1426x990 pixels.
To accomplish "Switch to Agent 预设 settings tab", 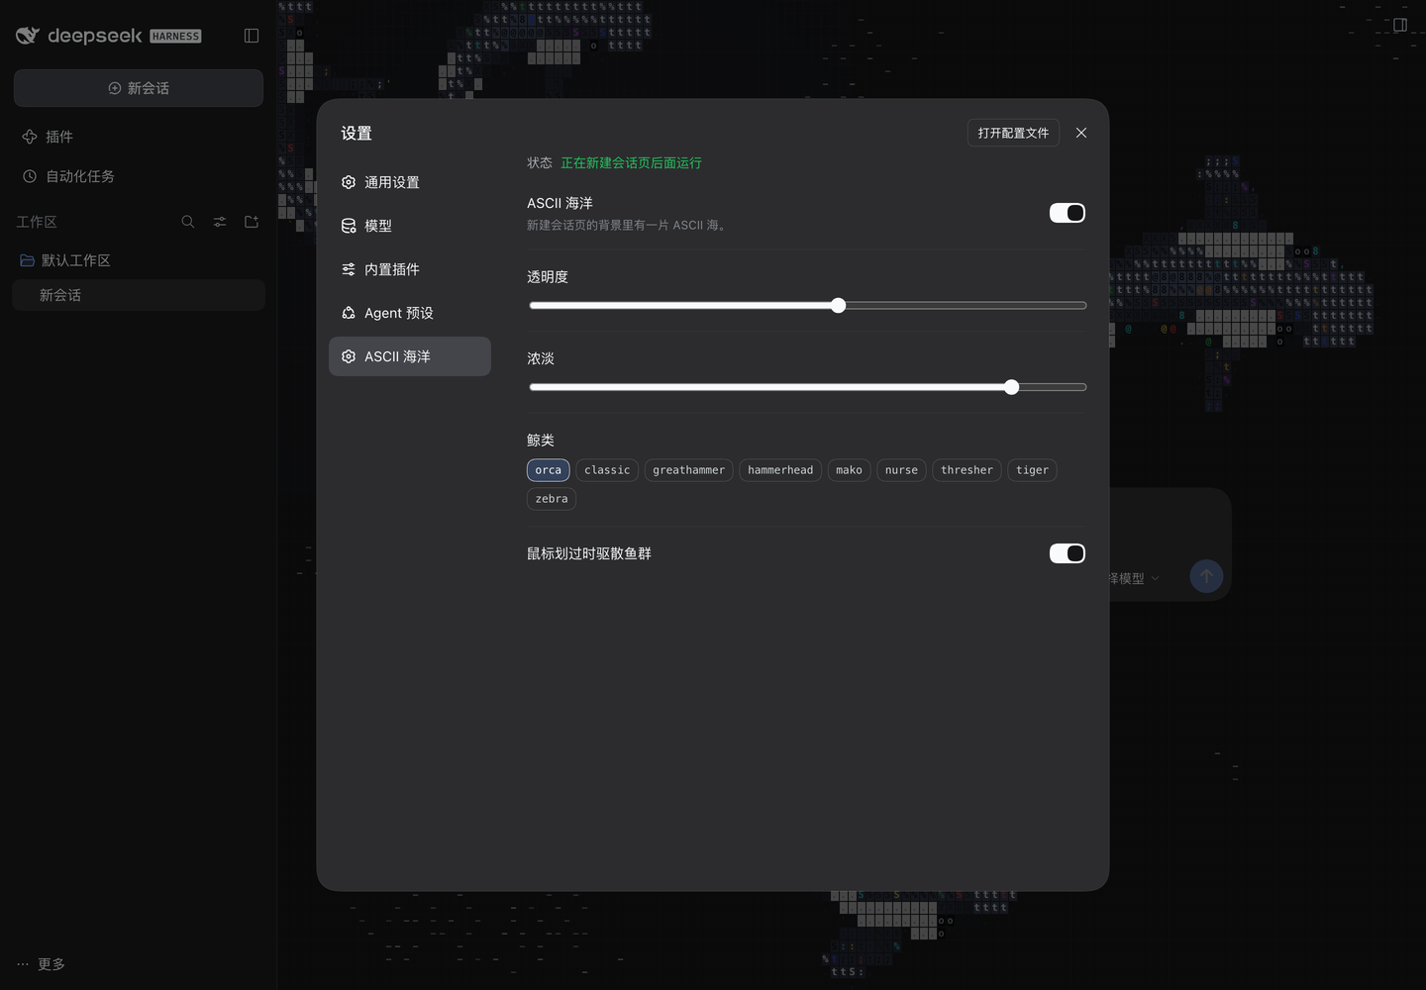I will tap(410, 313).
